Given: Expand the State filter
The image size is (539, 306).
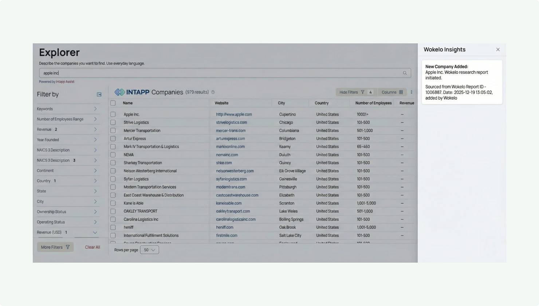Looking at the screenshot, I should coord(67,191).
